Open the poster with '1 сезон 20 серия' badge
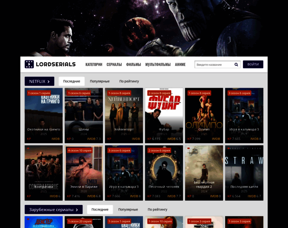 84,222
